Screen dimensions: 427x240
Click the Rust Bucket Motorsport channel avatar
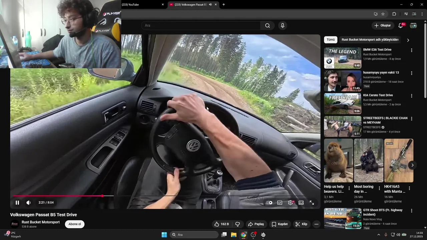[15, 224]
